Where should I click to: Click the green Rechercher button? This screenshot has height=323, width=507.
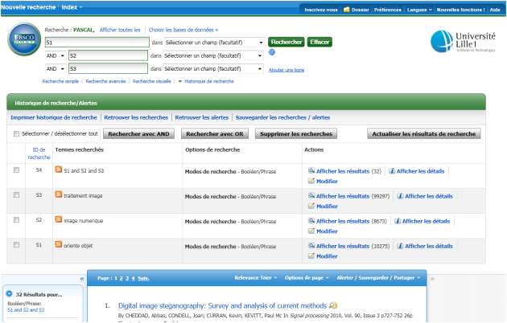tap(286, 42)
